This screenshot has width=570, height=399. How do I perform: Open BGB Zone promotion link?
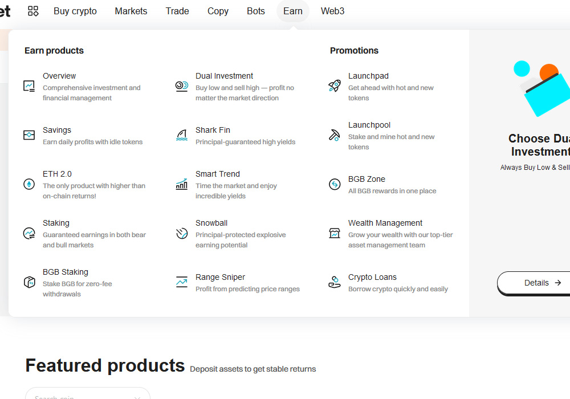[367, 179]
